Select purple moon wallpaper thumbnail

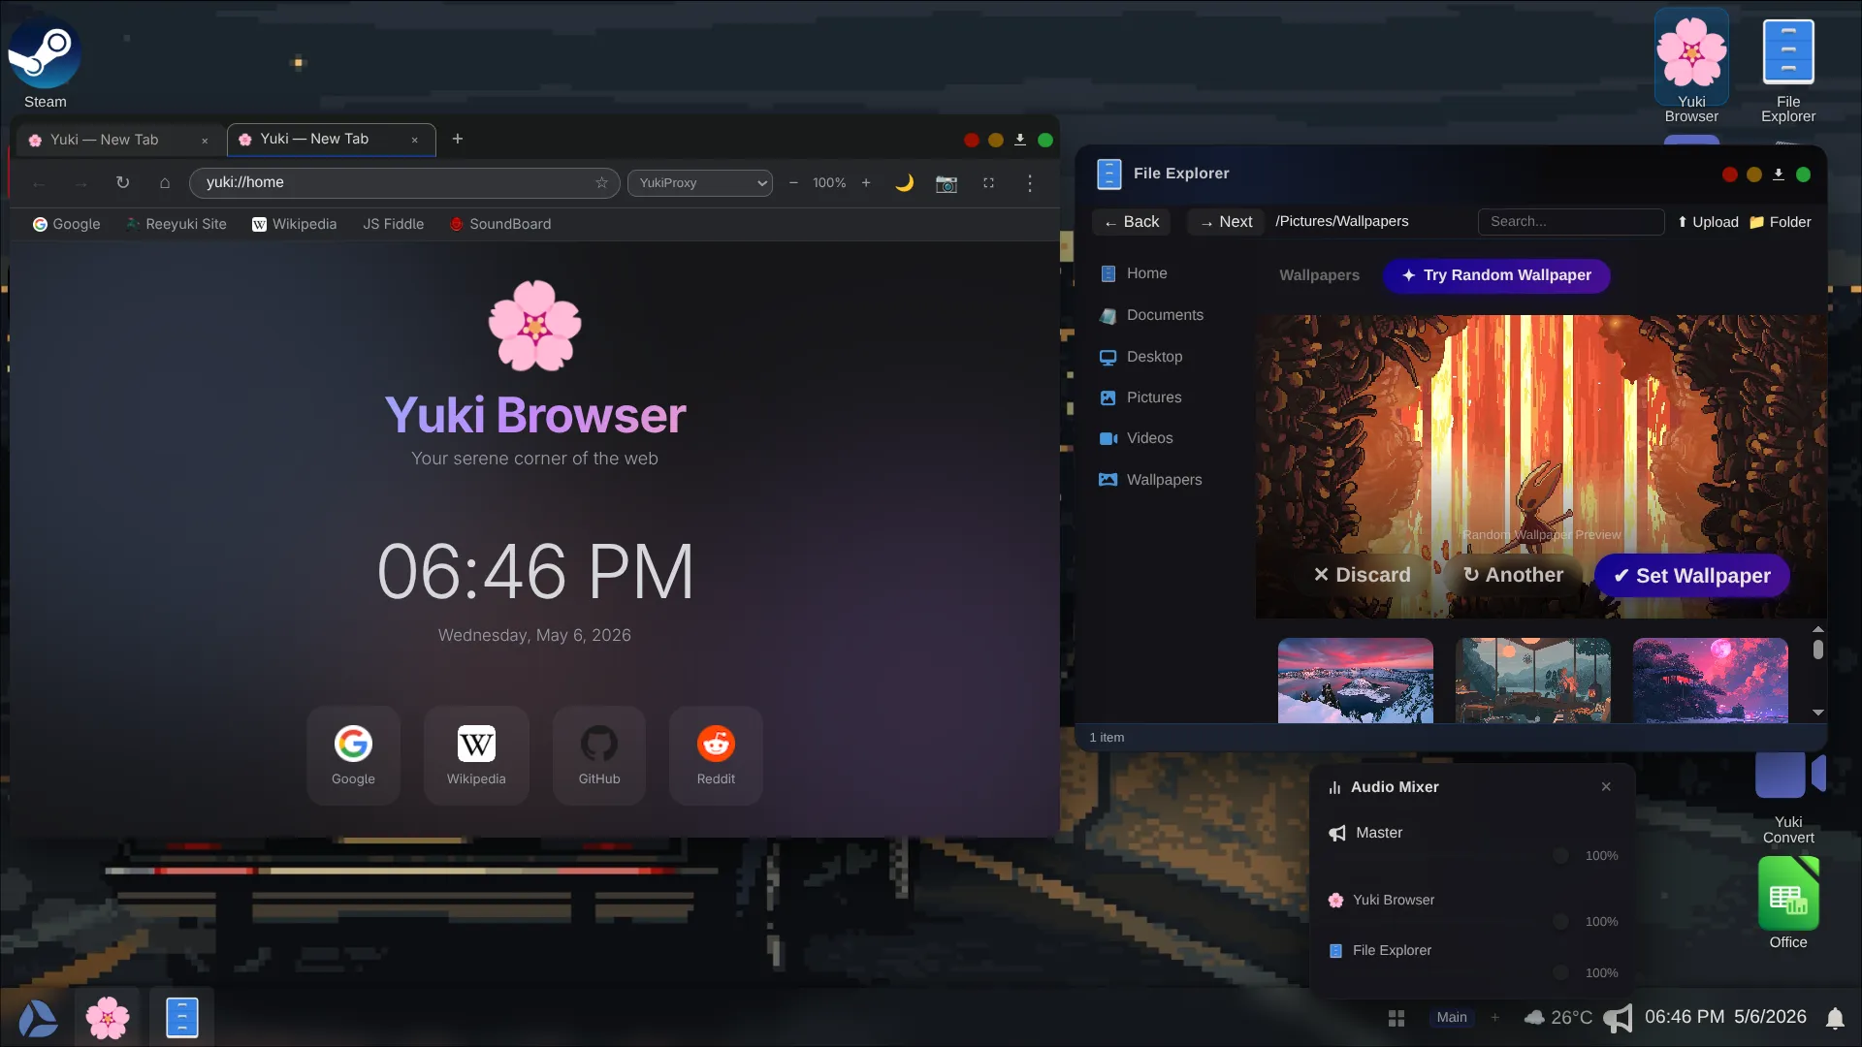[x=1711, y=681]
